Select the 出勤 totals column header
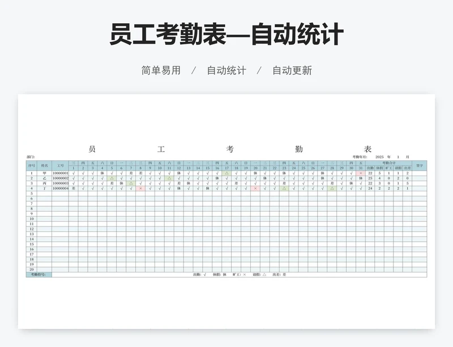Screen dimensions: 453x347 coord(370,168)
